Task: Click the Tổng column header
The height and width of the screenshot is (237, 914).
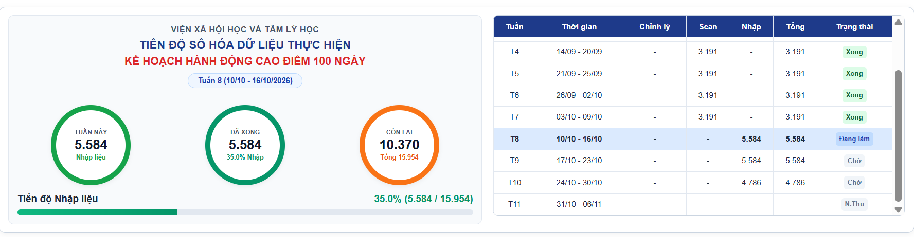Action: tap(795, 27)
